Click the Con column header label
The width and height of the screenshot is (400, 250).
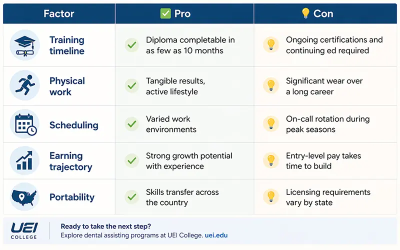pyautogui.click(x=323, y=13)
